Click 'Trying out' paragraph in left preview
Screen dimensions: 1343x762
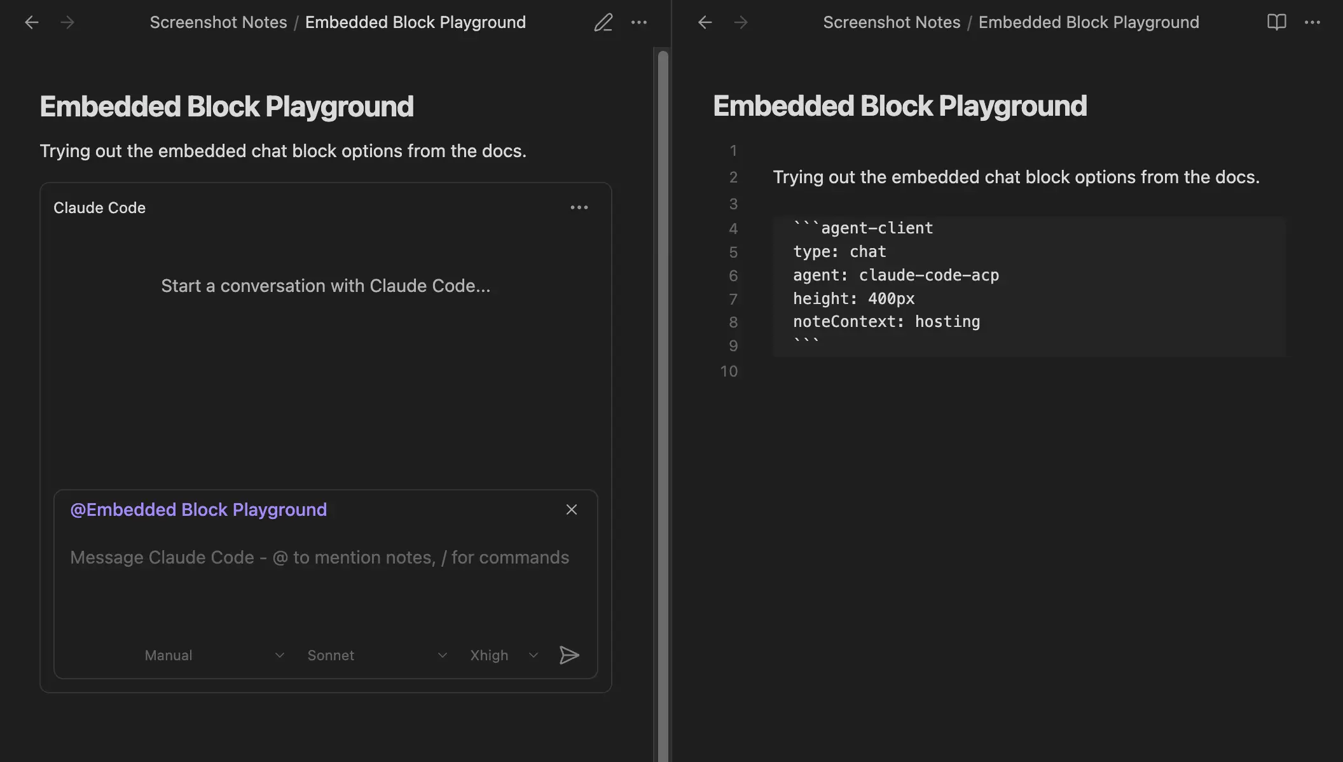coord(283,151)
